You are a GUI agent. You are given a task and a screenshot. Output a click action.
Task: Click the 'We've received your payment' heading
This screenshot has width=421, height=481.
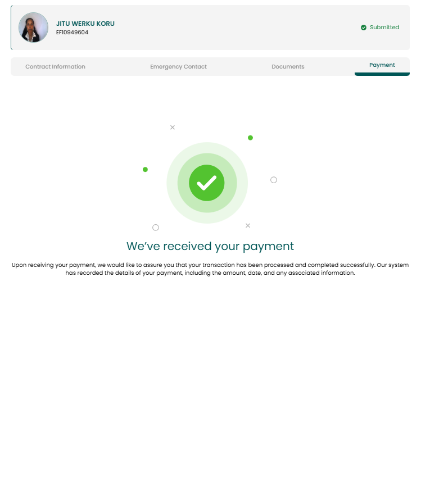210,246
